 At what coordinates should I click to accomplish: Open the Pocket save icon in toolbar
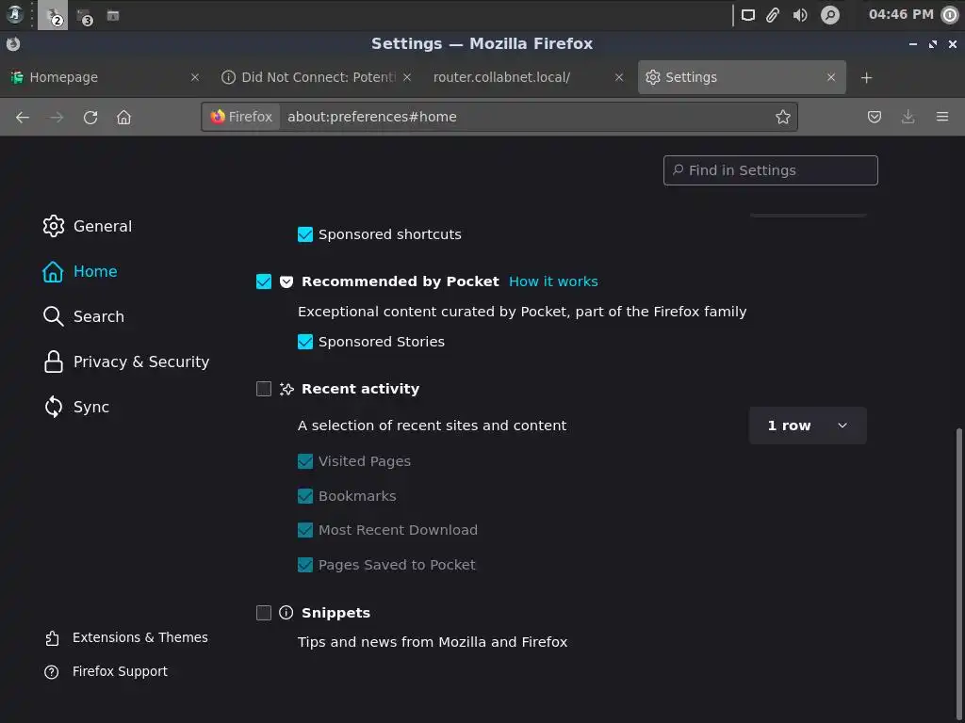[x=875, y=117]
